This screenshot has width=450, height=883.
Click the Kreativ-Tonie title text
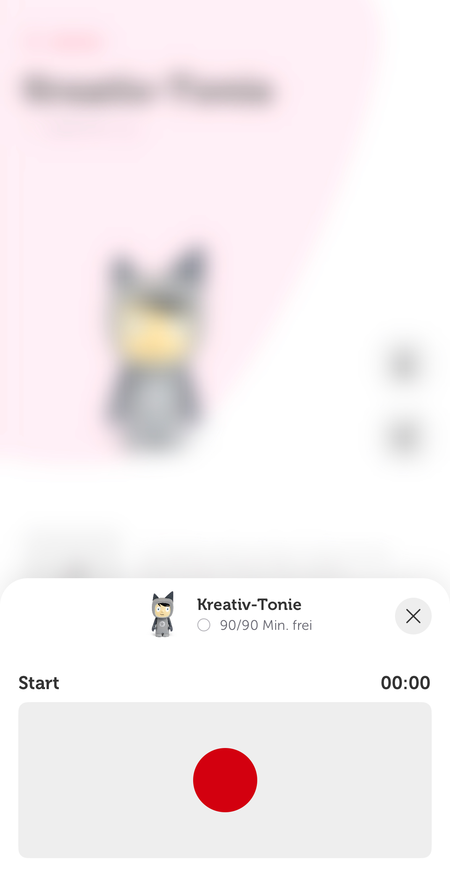point(249,604)
